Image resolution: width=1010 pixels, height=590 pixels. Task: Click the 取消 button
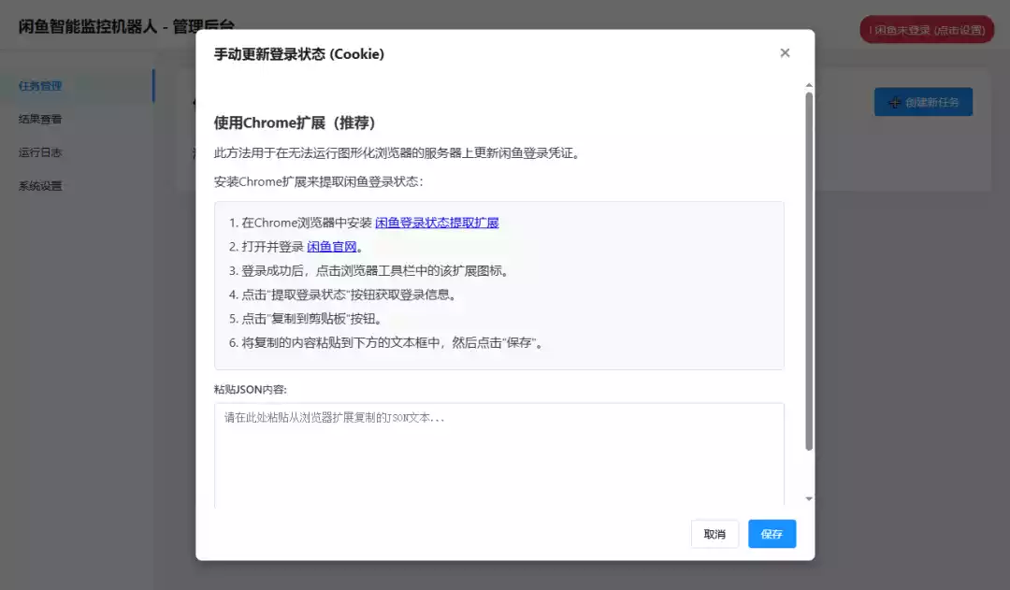(714, 534)
